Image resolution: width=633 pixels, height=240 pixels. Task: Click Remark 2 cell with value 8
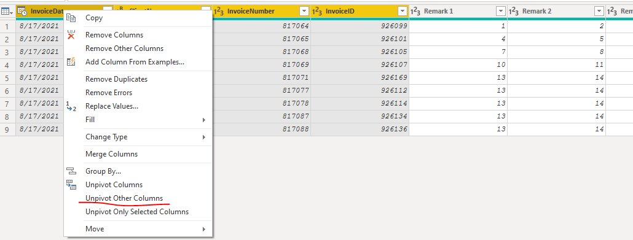coord(556,52)
